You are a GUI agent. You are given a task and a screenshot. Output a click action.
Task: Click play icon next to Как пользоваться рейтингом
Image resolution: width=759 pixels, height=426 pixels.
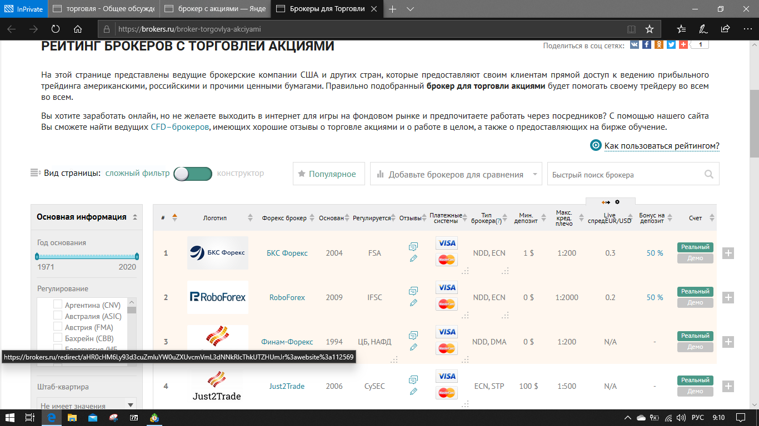pyautogui.click(x=596, y=145)
